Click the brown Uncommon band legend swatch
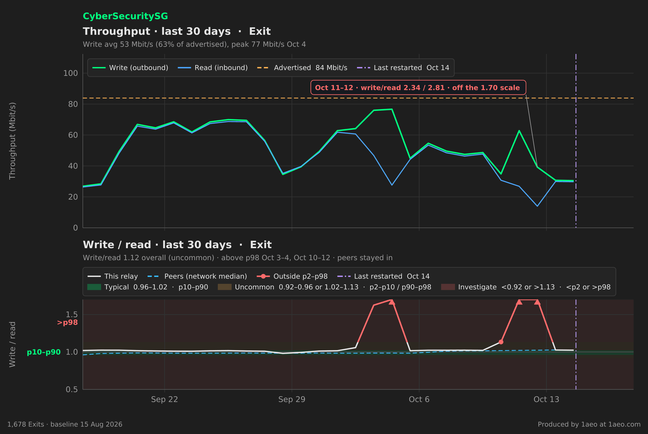 tap(225, 287)
